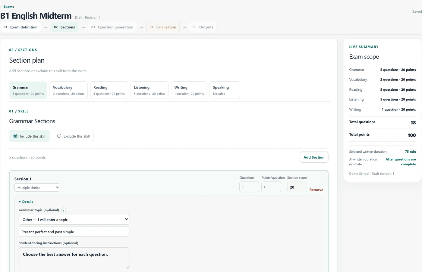Click the Saved status text
The height and width of the screenshot is (272, 422).
(x=417, y=12)
